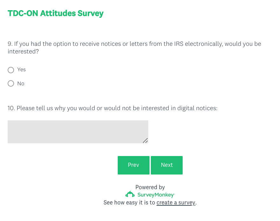
Task: Open the "create a survey" link
Action: point(176,203)
